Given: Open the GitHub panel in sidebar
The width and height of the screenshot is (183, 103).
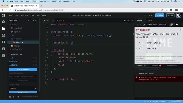Looking at the screenshot, I should coord(3,42).
